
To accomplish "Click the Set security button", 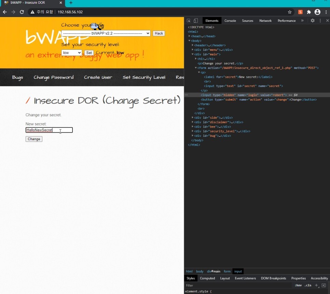I will coord(89,53).
